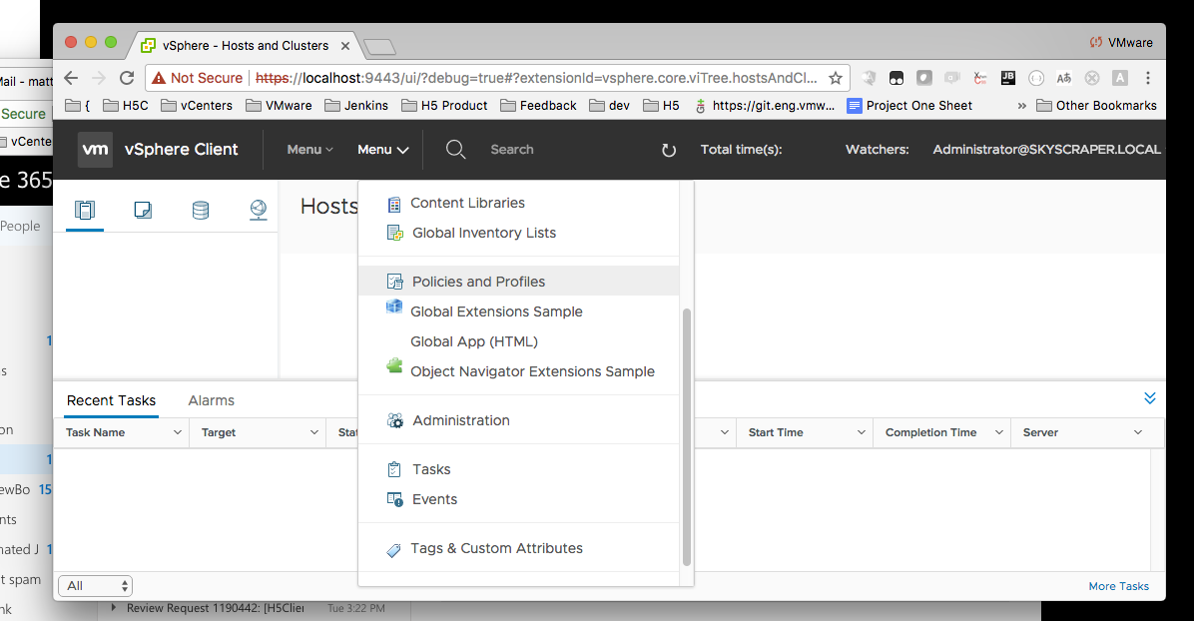The image size is (1194, 621).
Task: Close the vSphere - Hosts and Clusters tab
Action: click(x=345, y=46)
